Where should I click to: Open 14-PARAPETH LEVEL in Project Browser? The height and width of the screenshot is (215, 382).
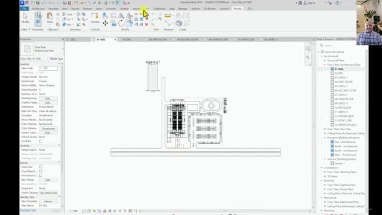click(346, 125)
